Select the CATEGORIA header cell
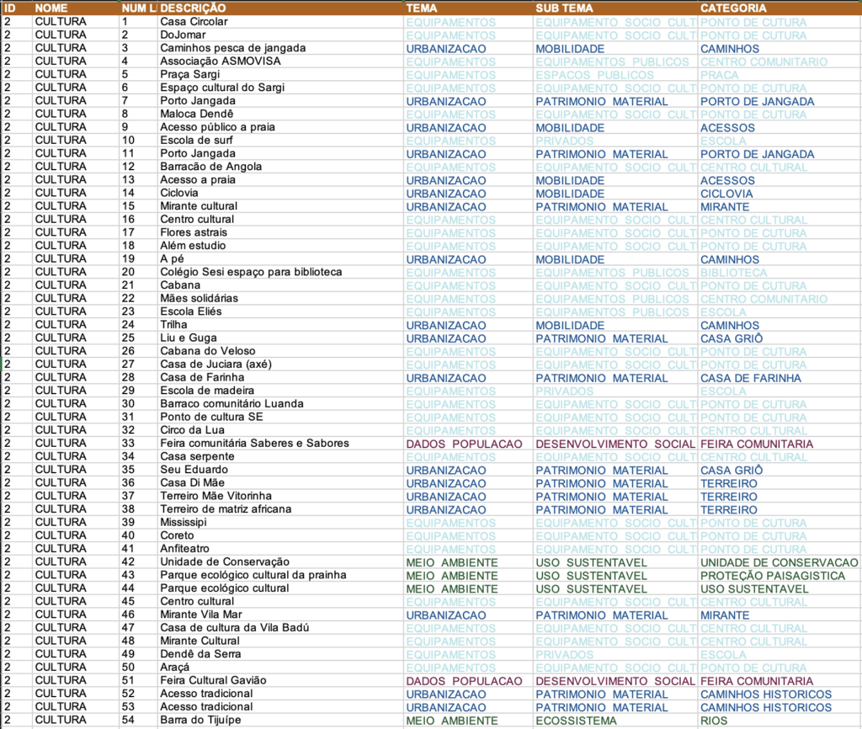 (x=733, y=8)
